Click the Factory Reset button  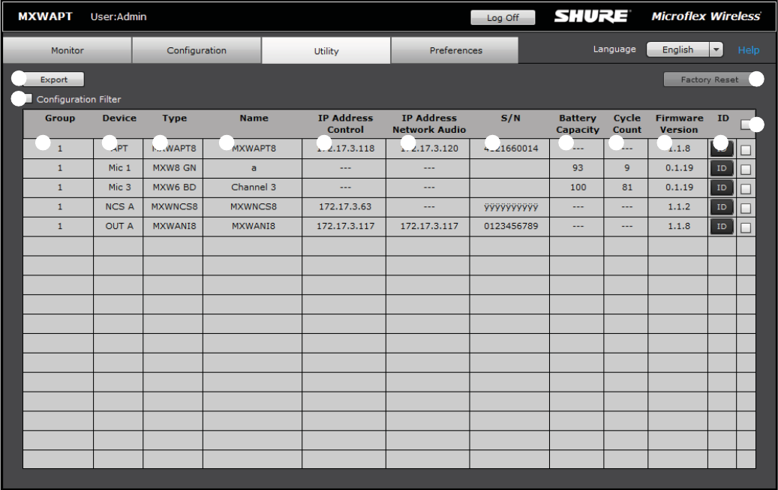coord(710,80)
